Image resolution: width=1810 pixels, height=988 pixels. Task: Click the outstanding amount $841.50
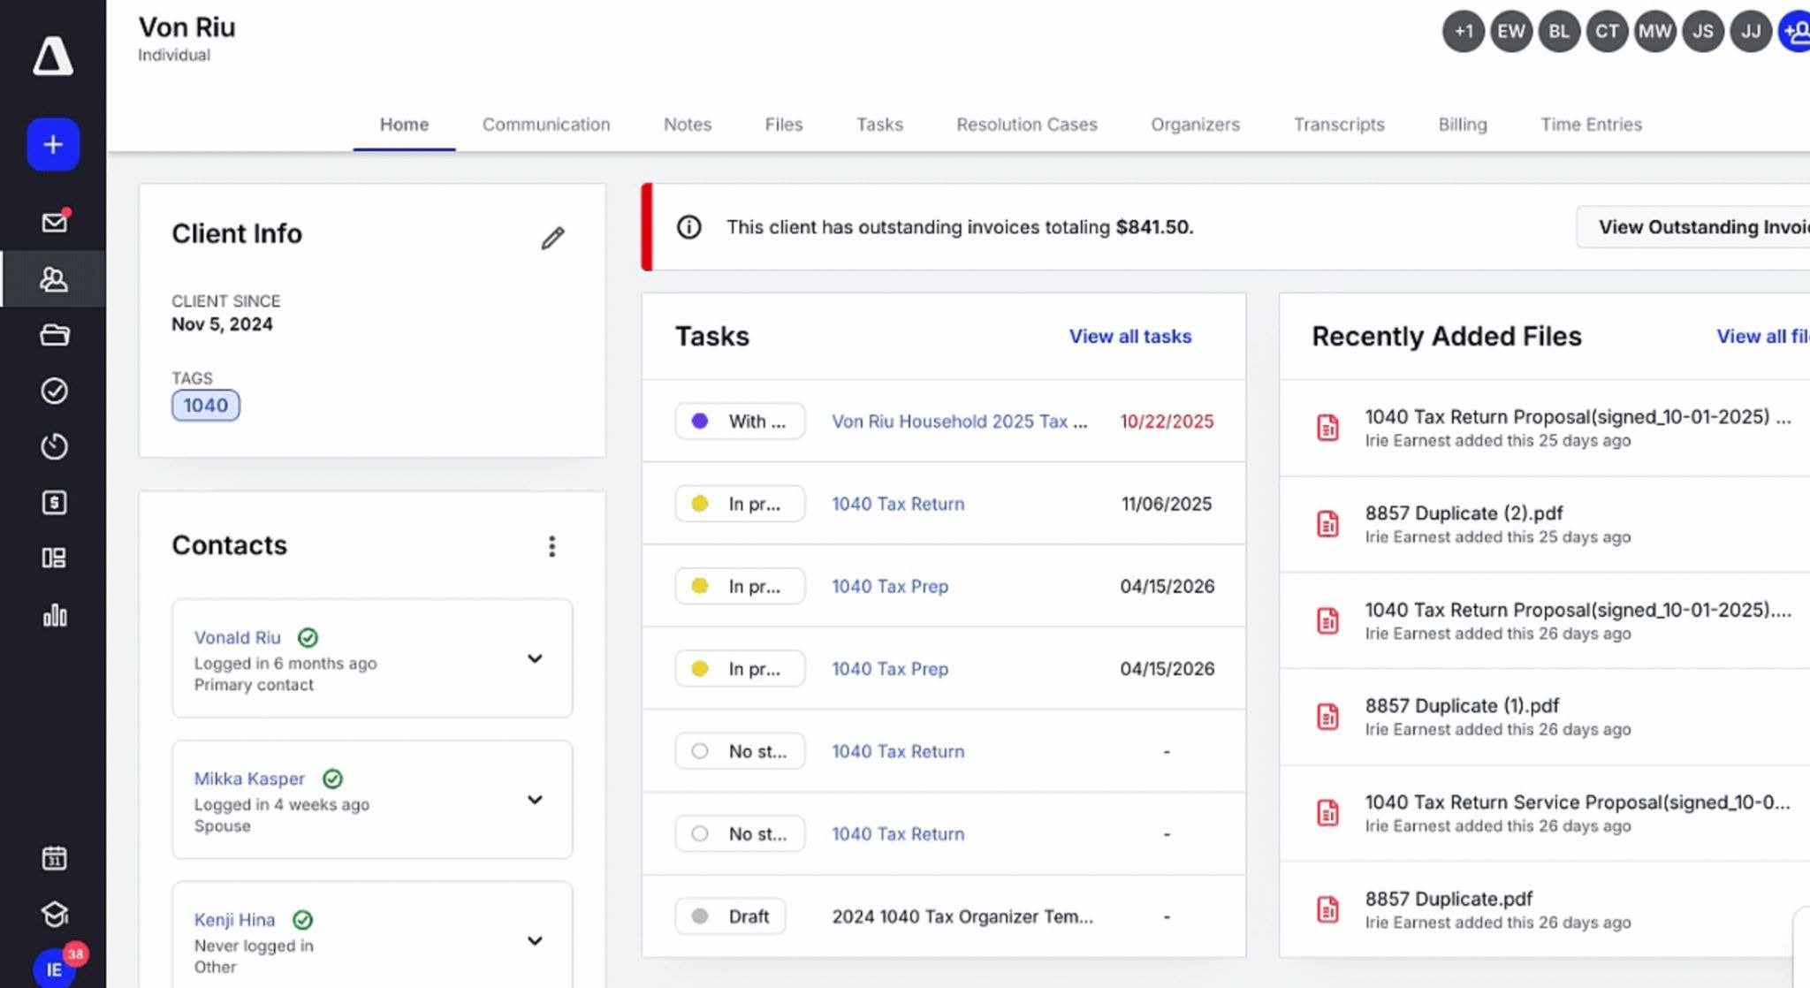[1154, 227]
